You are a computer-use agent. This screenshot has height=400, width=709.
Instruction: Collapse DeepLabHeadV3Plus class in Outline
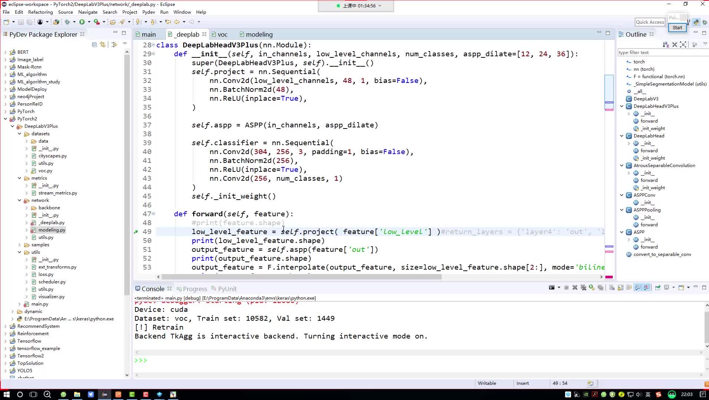coord(622,106)
